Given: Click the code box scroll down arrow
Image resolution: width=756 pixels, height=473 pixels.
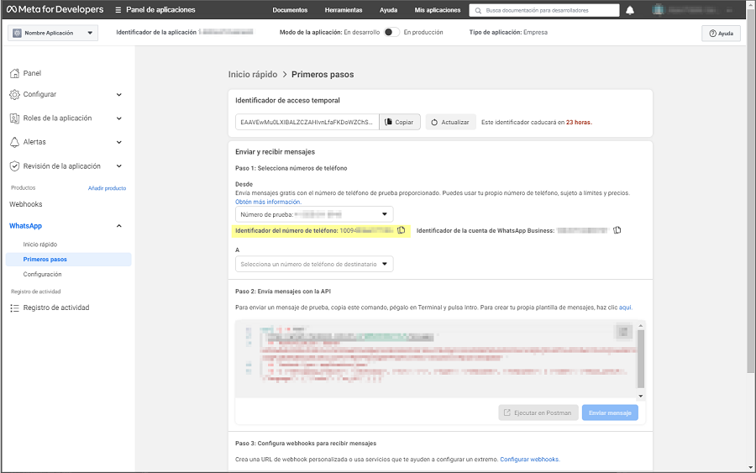Looking at the screenshot, I should (x=641, y=396).
